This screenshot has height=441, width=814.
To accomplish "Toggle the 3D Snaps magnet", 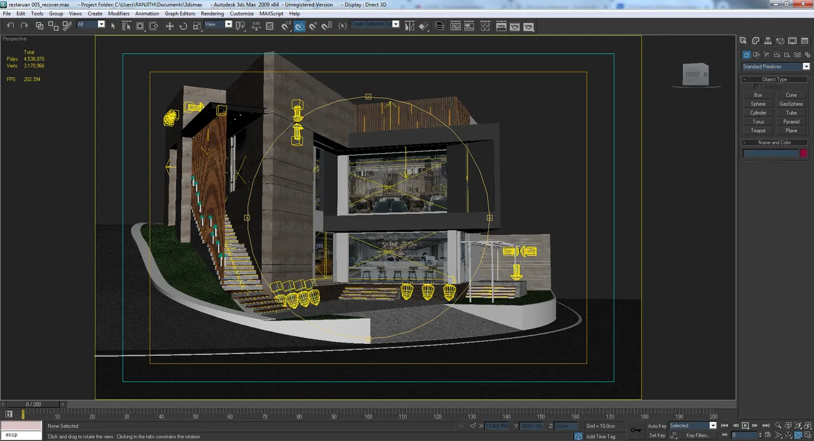I will pos(286,25).
